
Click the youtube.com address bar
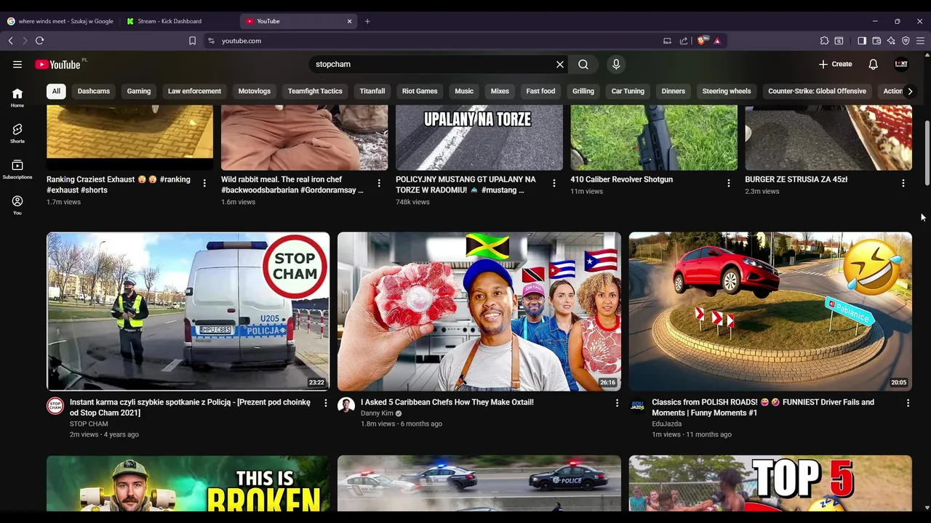pos(429,41)
